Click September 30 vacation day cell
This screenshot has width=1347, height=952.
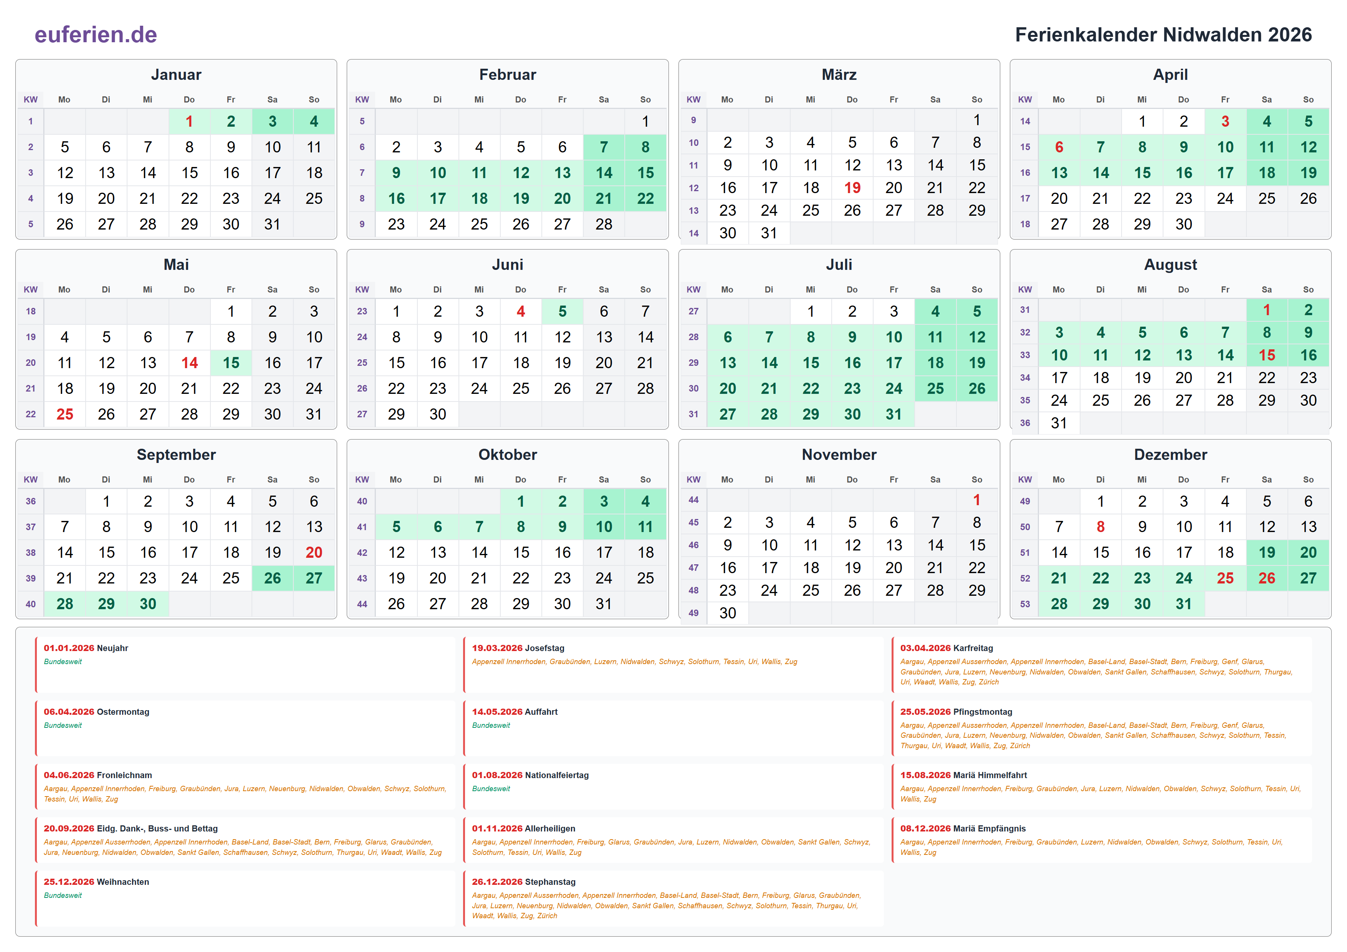148,604
